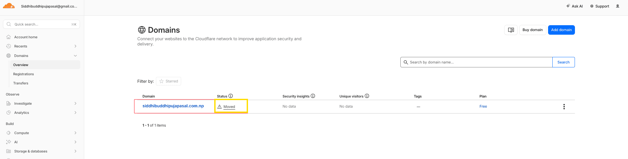Open Storage & databases
628x159 pixels.
point(31,151)
